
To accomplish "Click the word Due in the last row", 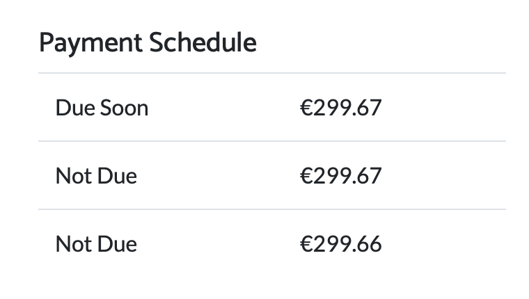I will click(x=118, y=244).
